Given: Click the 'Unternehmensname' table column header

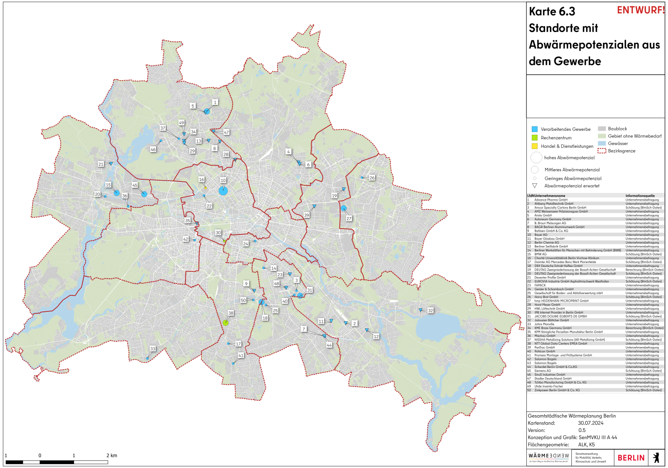Looking at the screenshot, I should coord(550,196).
